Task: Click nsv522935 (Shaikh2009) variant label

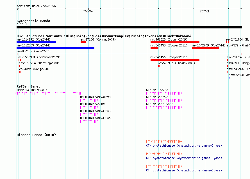Action: click(176, 63)
